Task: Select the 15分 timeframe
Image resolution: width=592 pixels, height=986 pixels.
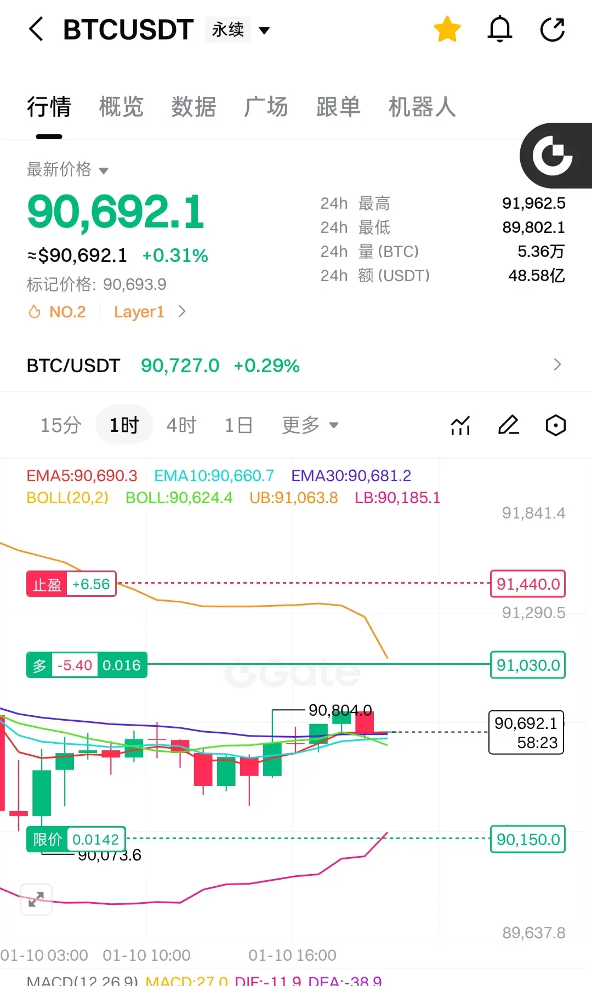Action: click(61, 425)
